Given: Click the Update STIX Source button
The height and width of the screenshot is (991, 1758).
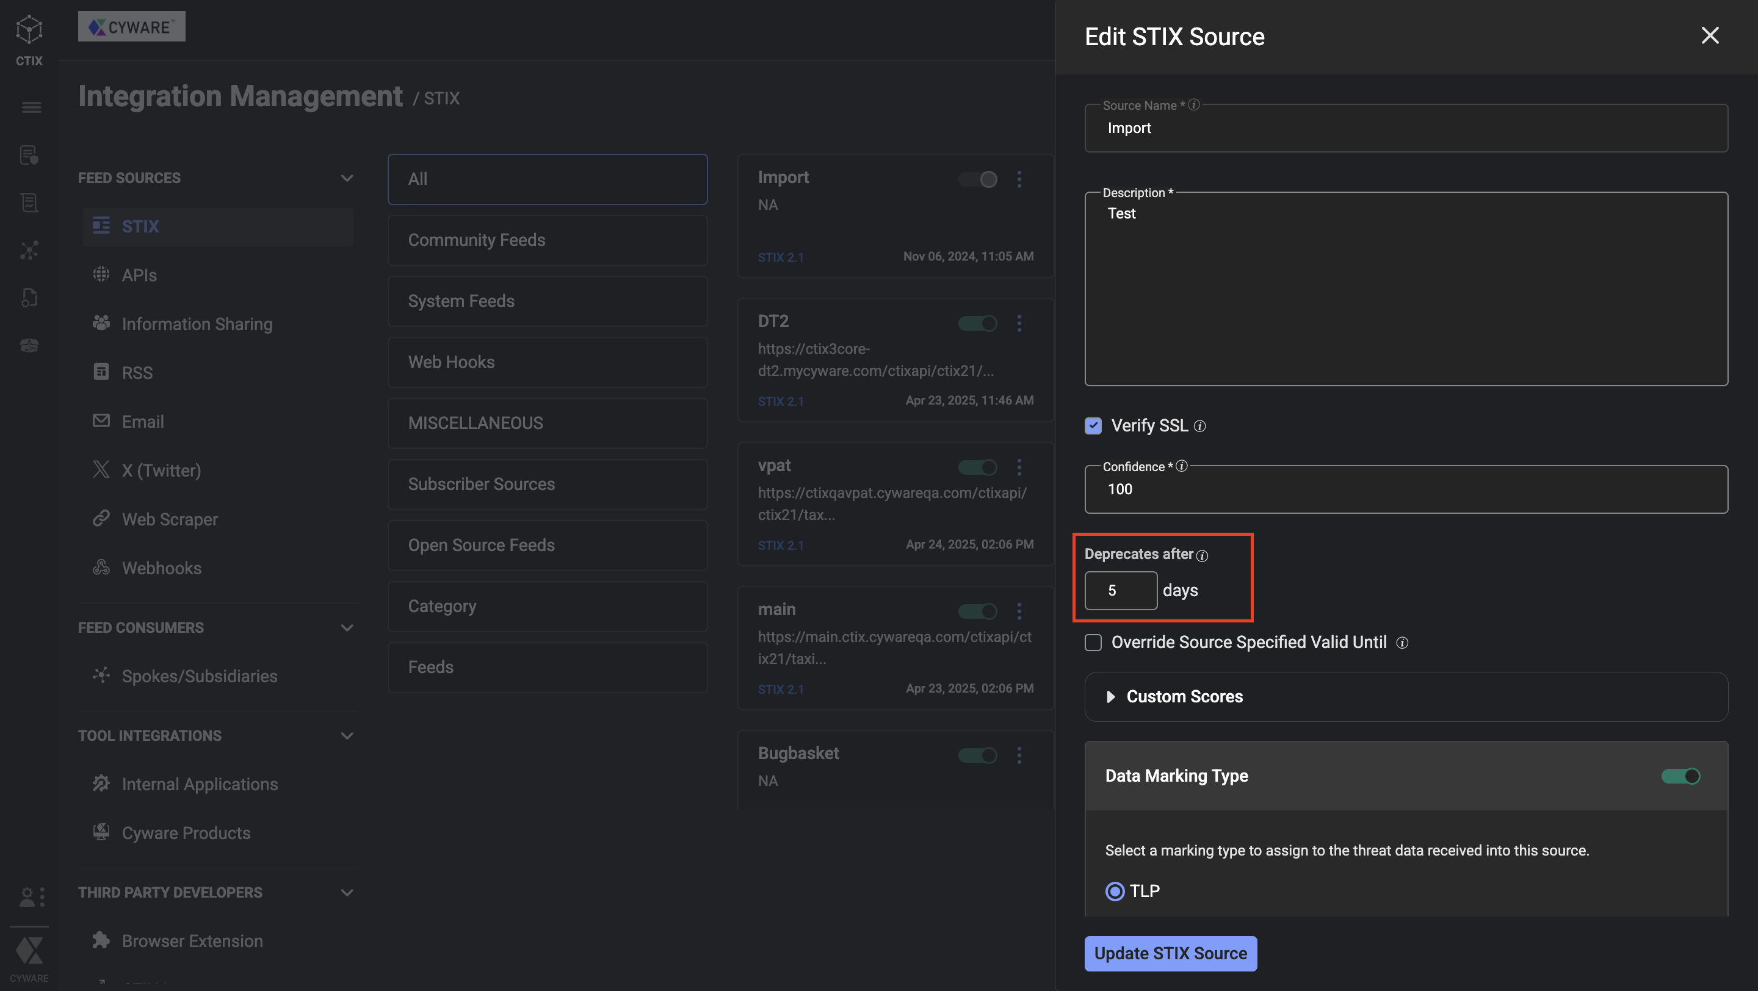Looking at the screenshot, I should [1170, 954].
